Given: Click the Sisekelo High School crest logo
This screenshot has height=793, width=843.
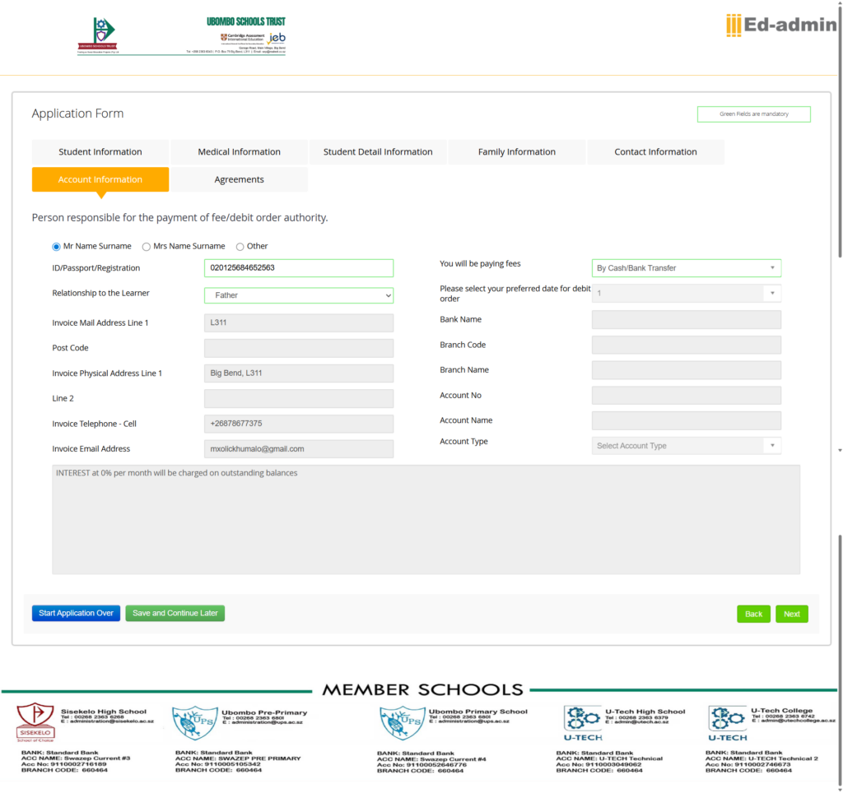Looking at the screenshot, I should (x=35, y=722).
